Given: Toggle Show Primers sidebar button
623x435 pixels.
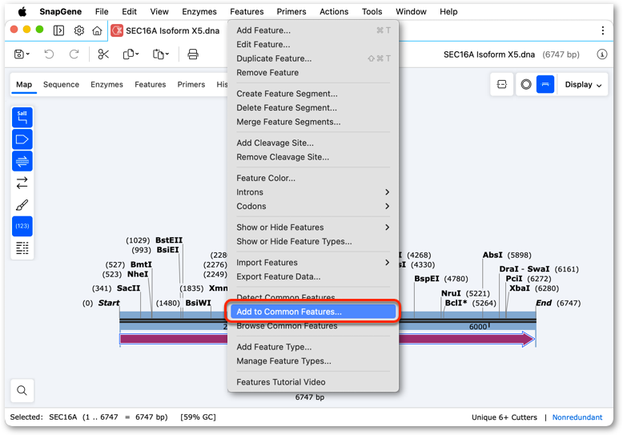Looking at the screenshot, I should tap(22, 161).
